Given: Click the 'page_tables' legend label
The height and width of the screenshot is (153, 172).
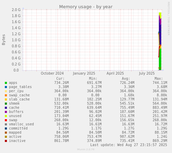Looking at the screenshot, I should click(20, 87).
